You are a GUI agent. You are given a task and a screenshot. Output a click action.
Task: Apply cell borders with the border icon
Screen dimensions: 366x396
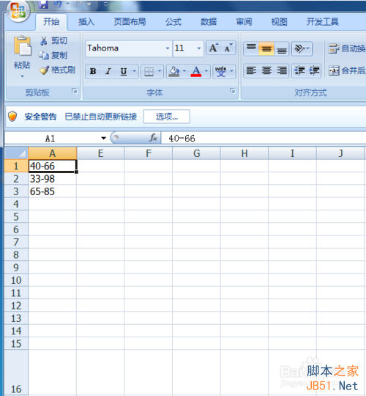tap(149, 71)
